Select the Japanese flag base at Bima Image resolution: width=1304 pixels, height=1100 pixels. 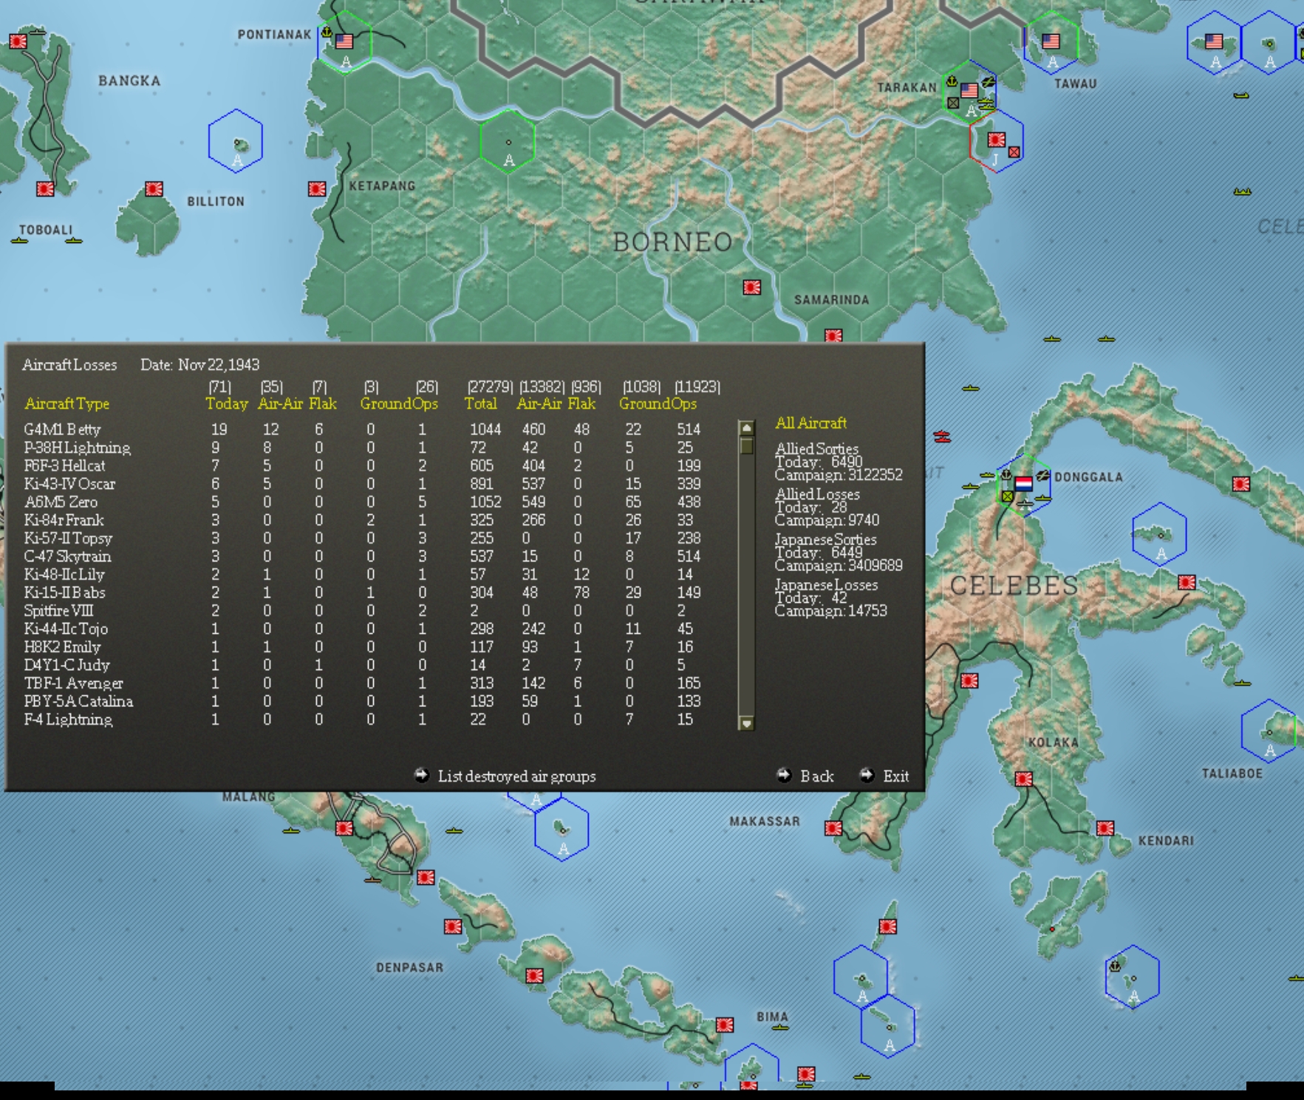(725, 1025)
